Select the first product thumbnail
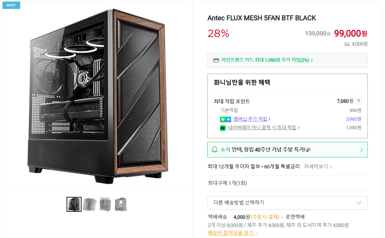The image size is (385, 238). coord(74,204)
